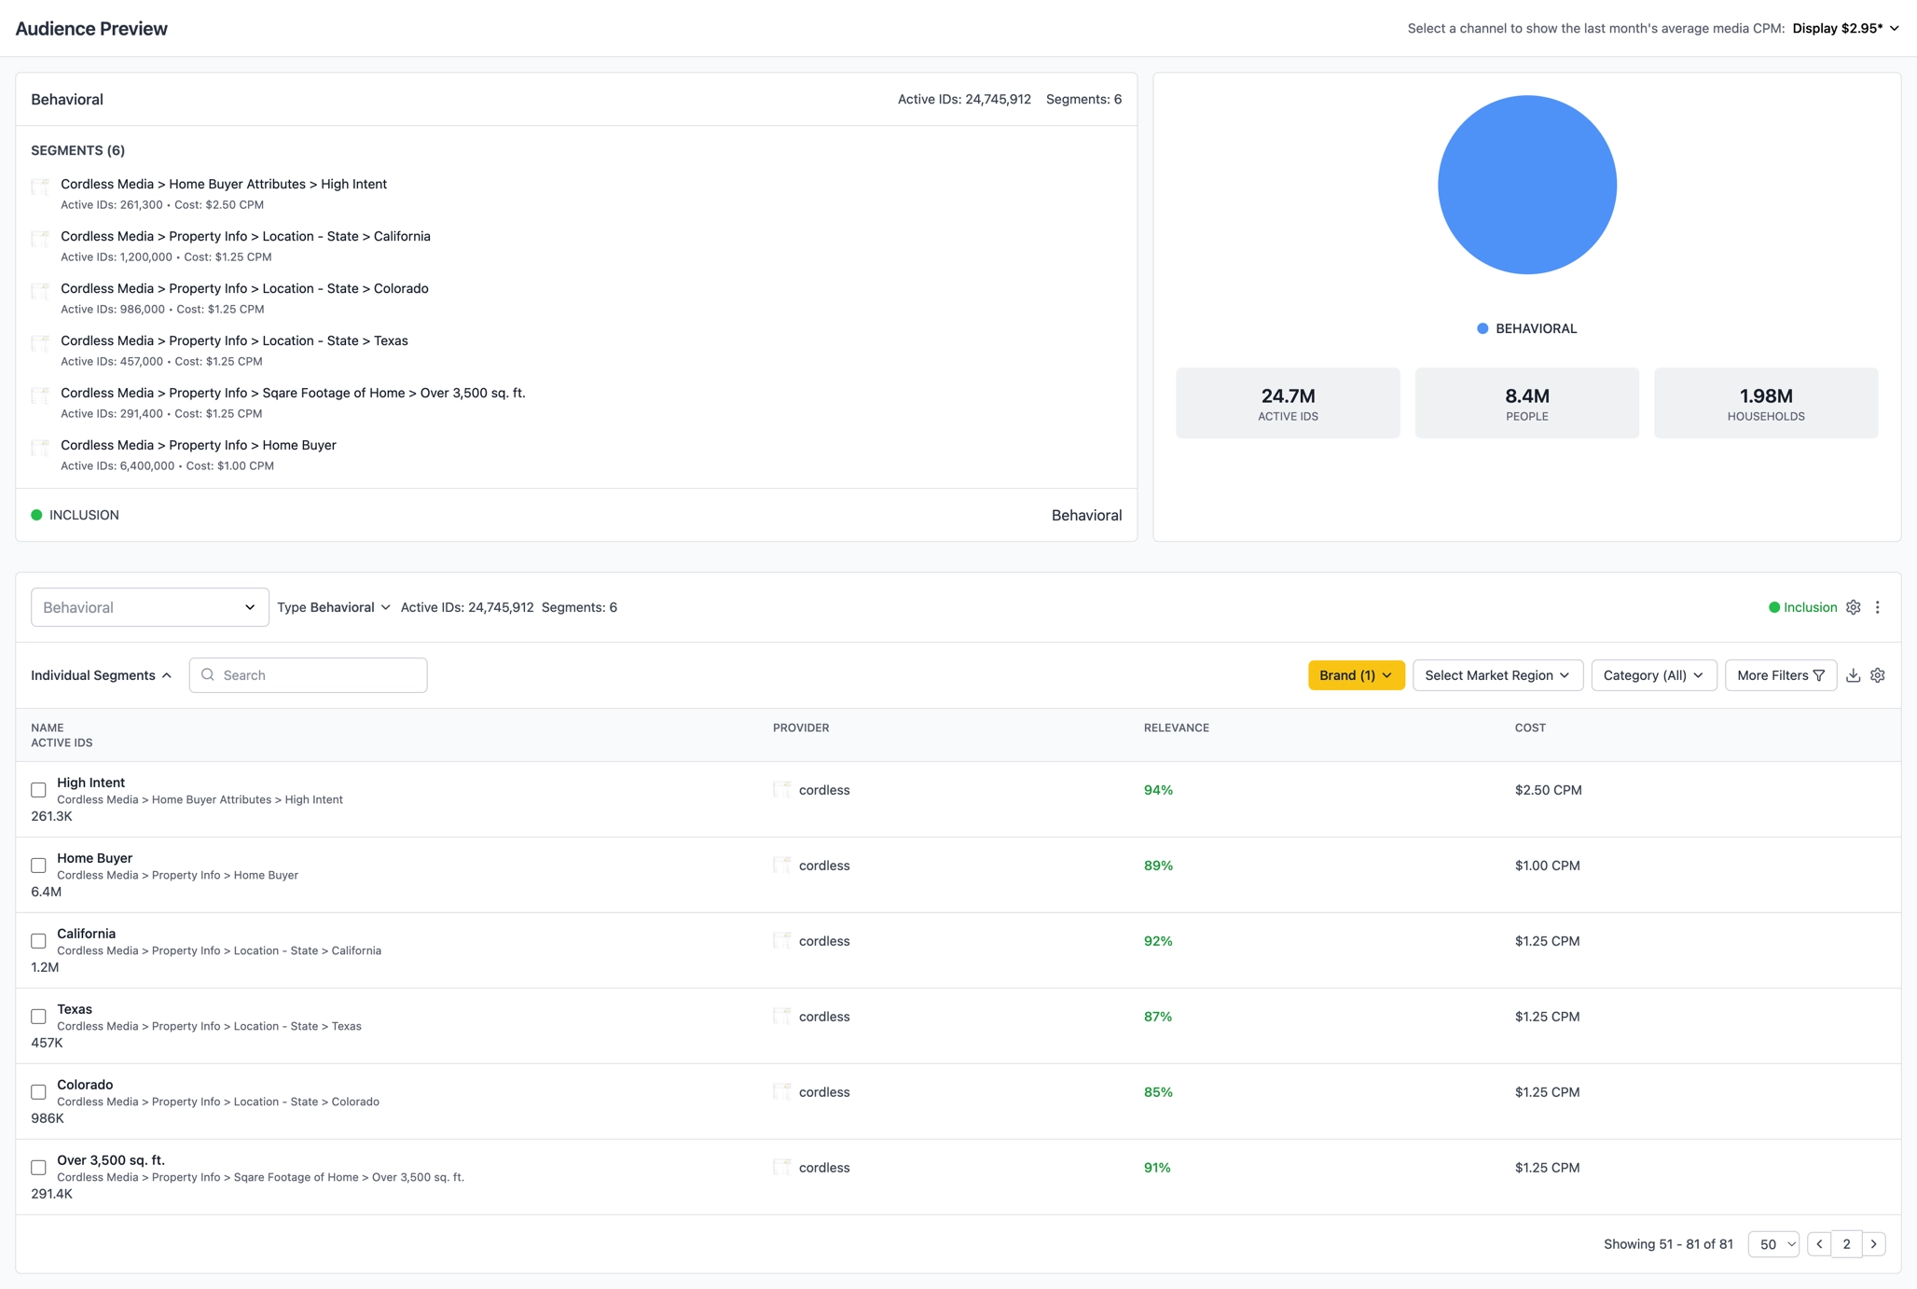Screen dimensions: 1917x1289
Task: Click the download icon beside More Filters
Action: click(x=1853, y=675)
